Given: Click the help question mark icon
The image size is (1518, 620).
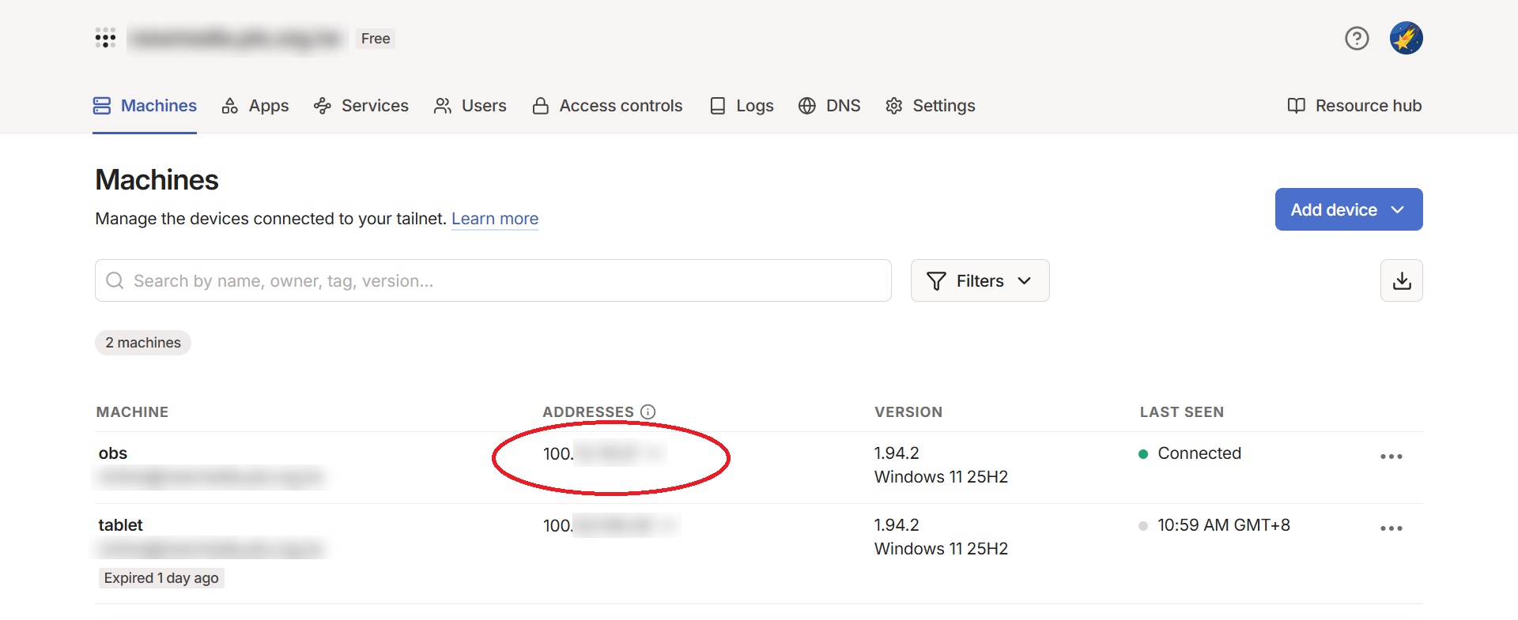Looking at the screenshot, I should 1357,38.
